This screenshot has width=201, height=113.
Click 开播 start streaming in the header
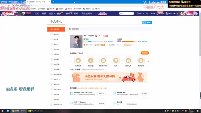click(x=153, y=14)
